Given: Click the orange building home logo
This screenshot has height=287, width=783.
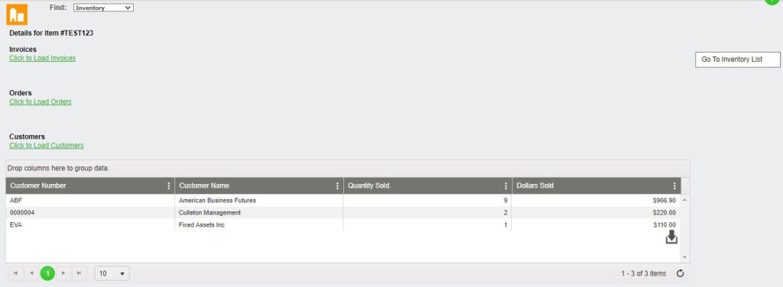Looking at the screenshot, I should pyautogui.click(x=17, y=15).
